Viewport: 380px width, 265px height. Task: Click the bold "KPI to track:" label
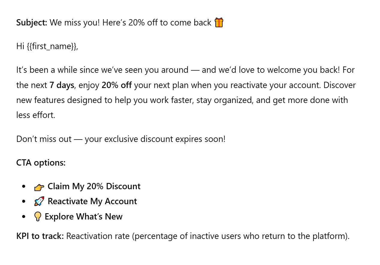pos(40,236)
